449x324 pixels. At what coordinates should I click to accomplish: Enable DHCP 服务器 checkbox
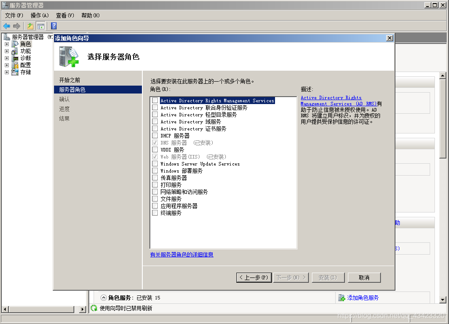pyautogui.click(x=155, y=135)
